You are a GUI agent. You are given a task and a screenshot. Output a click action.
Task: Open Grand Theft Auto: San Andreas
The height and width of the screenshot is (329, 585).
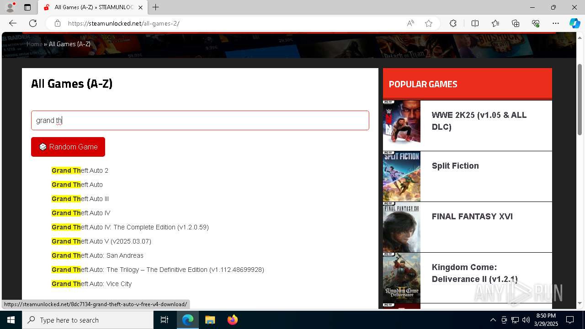97,255
